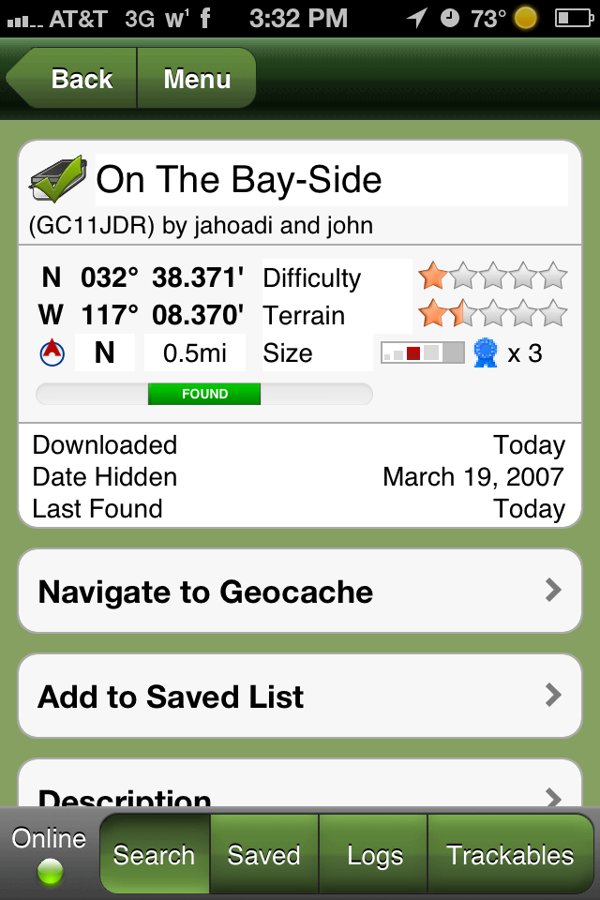This screenshot has height=900, width=600.
Task: Open Navigate to Geocache chevron
Action: coord(553,591)
